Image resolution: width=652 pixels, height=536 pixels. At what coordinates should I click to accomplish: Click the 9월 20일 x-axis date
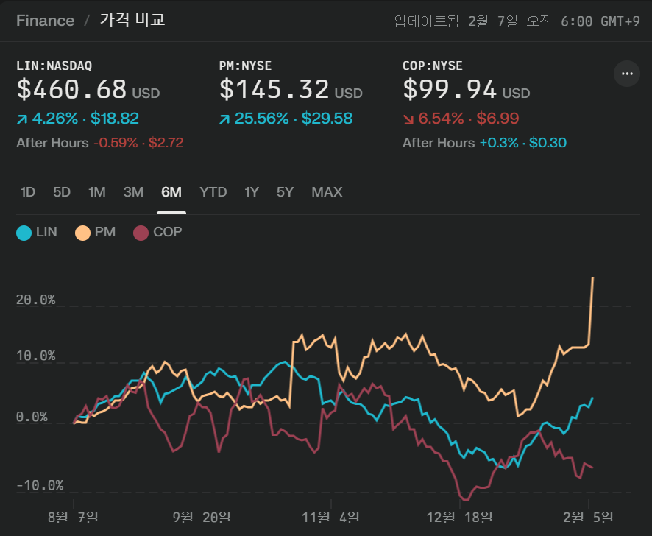tap(202, 518)
